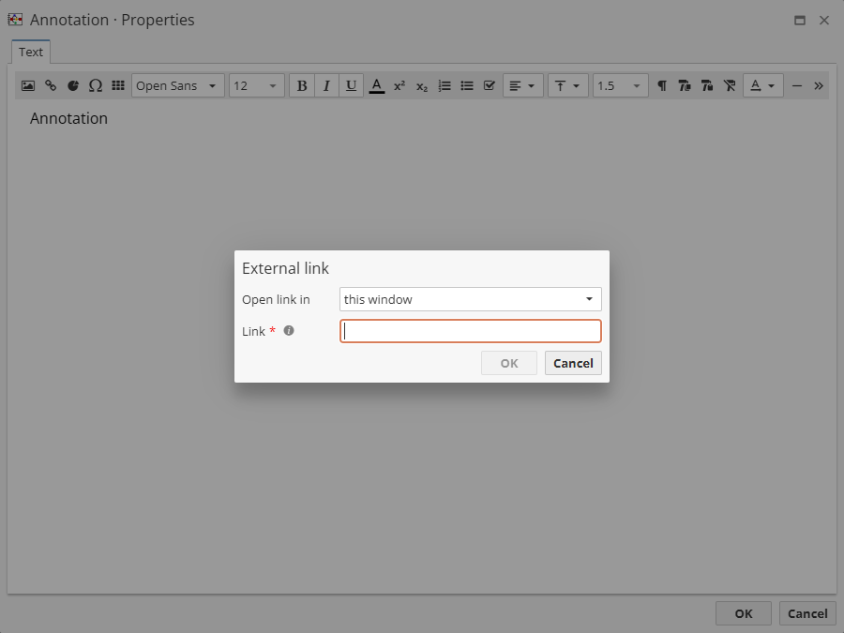Screen dimensions: 844x633
Task: Click the Link text input field
Action: [x=470, y=330]
